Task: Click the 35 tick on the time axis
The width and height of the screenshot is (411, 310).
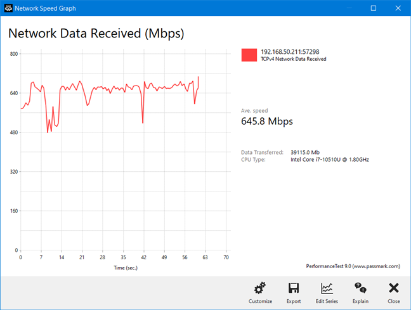Action: point(123,257)
